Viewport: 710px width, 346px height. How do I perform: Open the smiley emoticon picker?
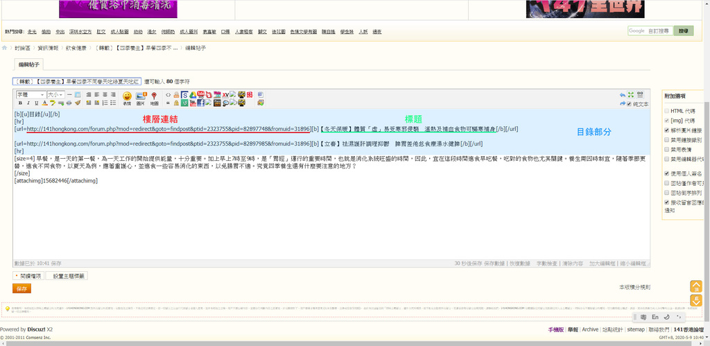127,96
